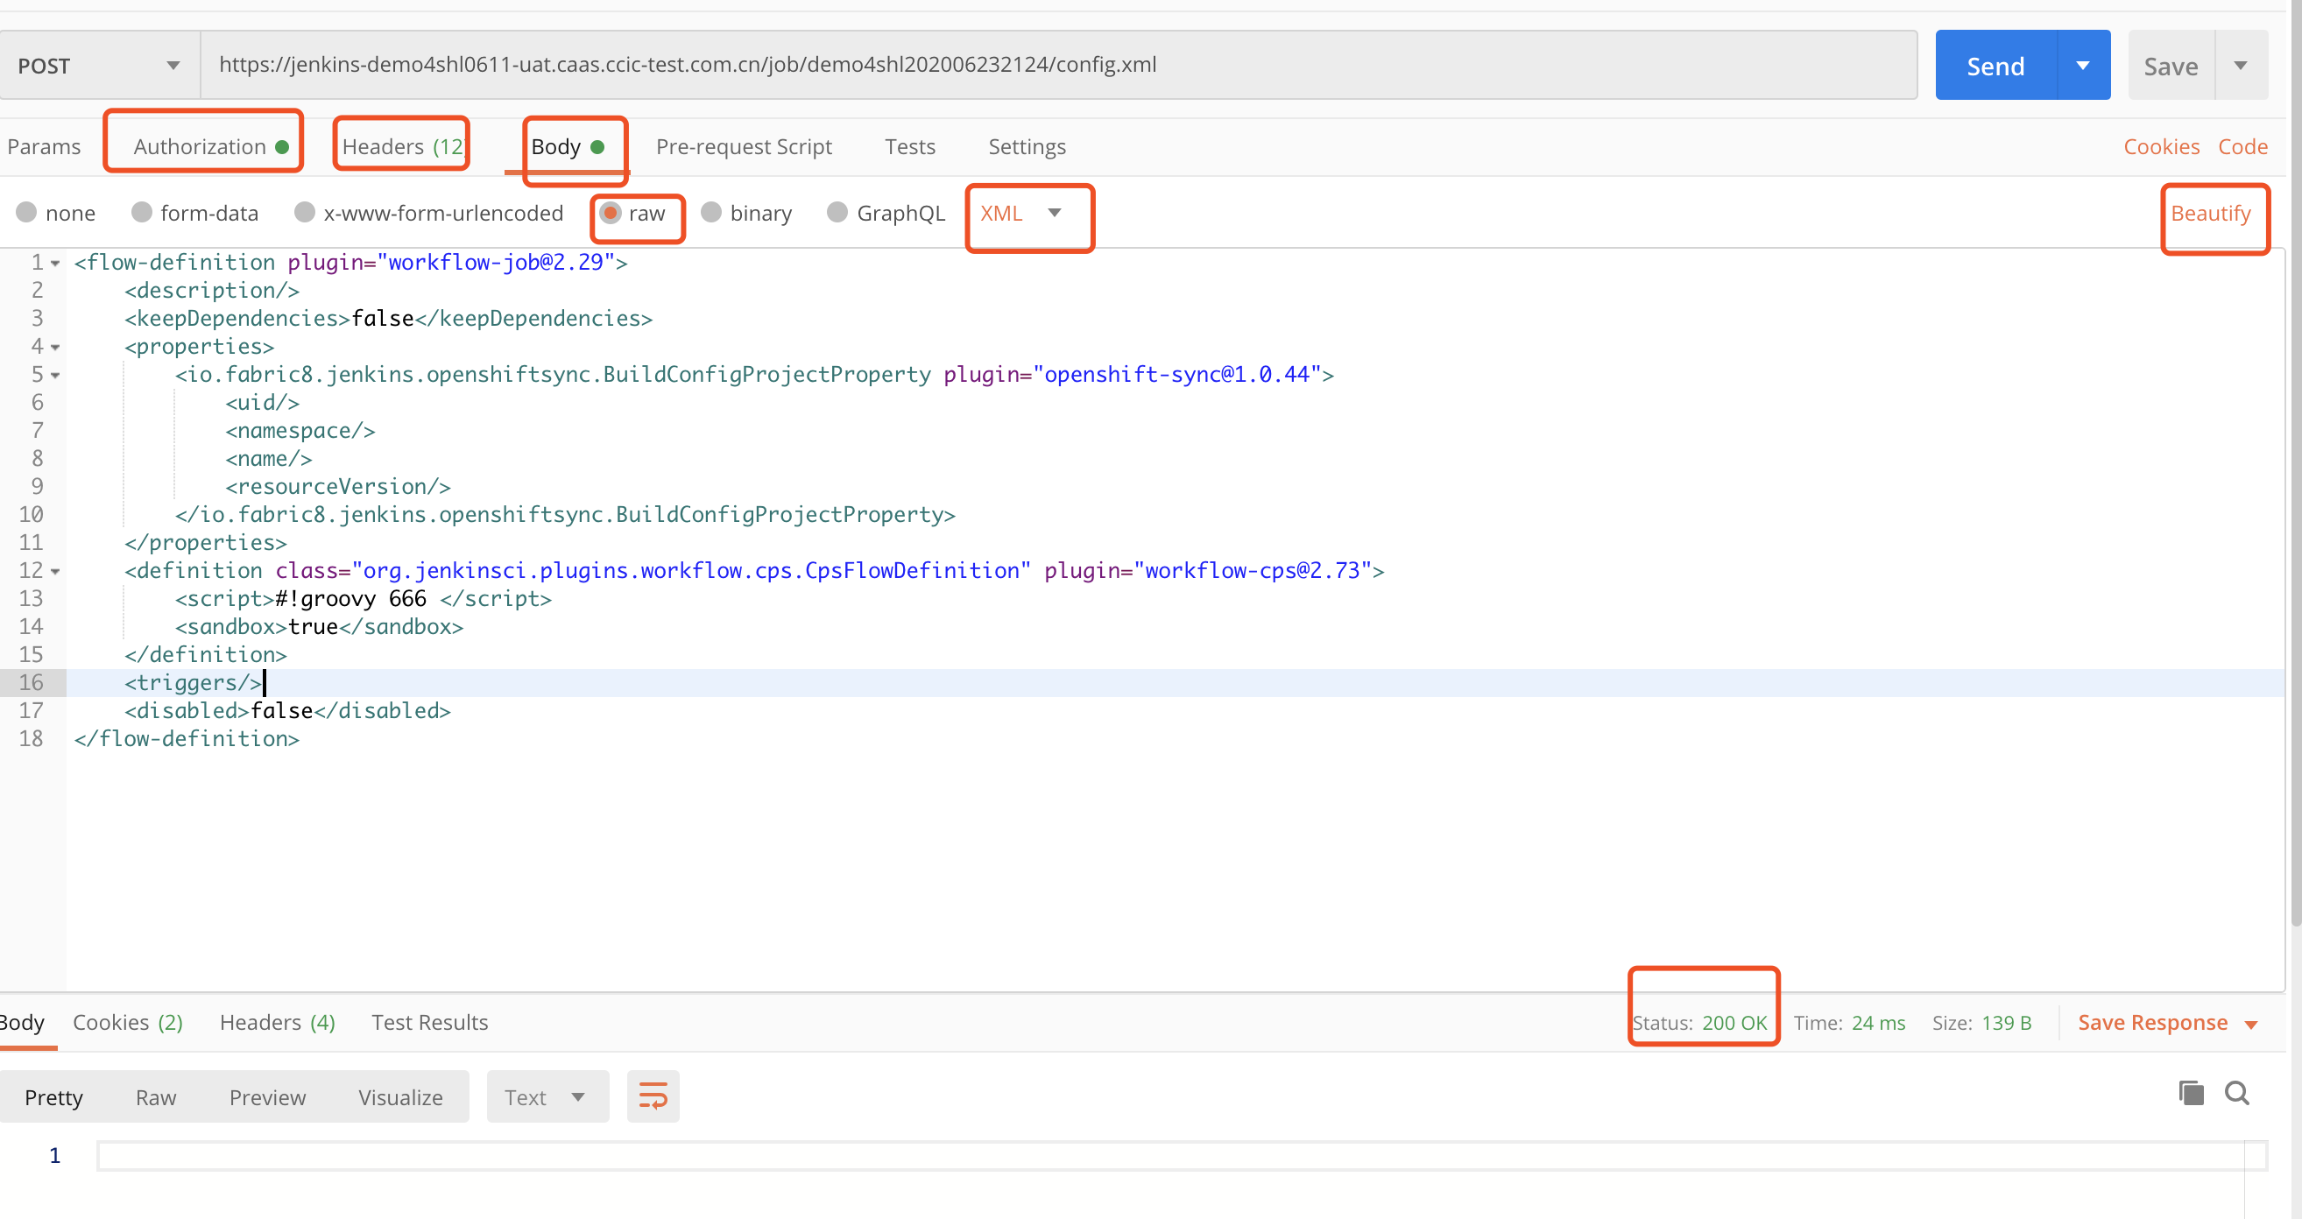Screen dimensions: 2302x1219
Task: Collapse the definition block on line 12
Action: [x=53, y=570]
